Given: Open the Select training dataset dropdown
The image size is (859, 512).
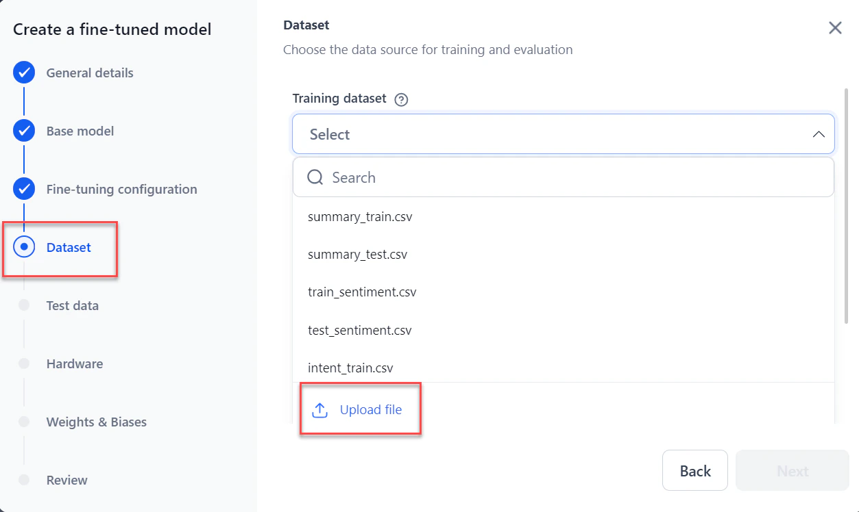Looking at the screenshot, I should click(562, 134).
